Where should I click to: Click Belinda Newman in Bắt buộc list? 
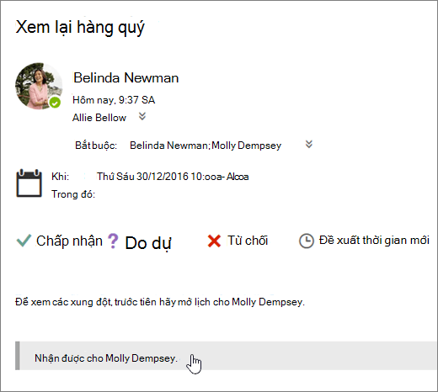(x=168, y=146)
